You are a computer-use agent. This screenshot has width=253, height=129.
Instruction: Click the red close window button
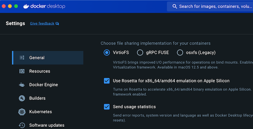point(4,6)
